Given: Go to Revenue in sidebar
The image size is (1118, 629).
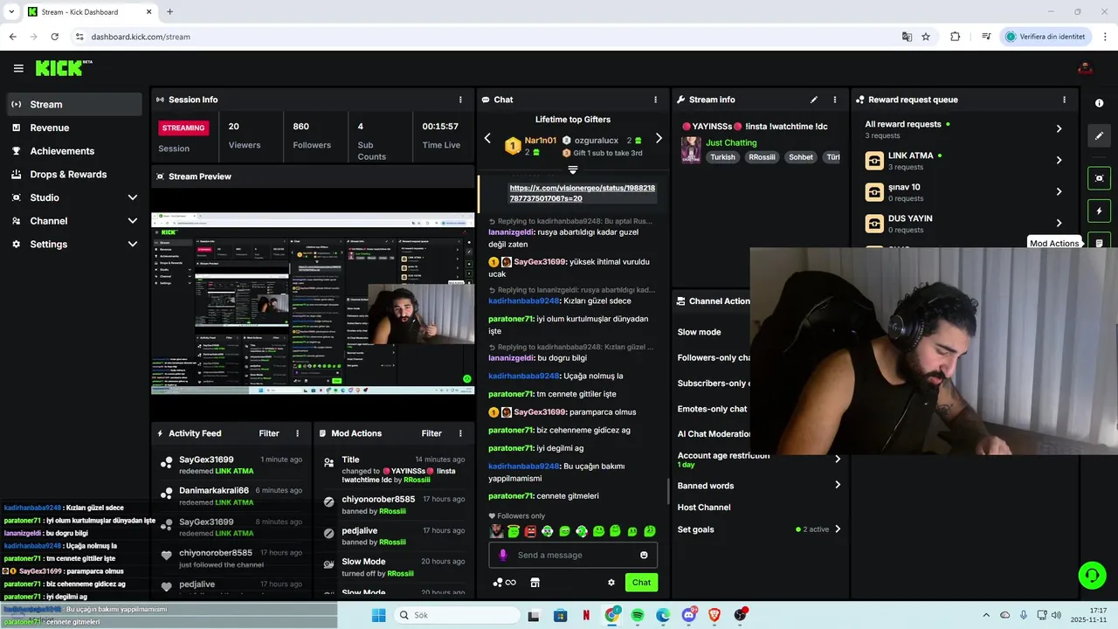Looking at the screenshot, I should [x=73, y=128].
